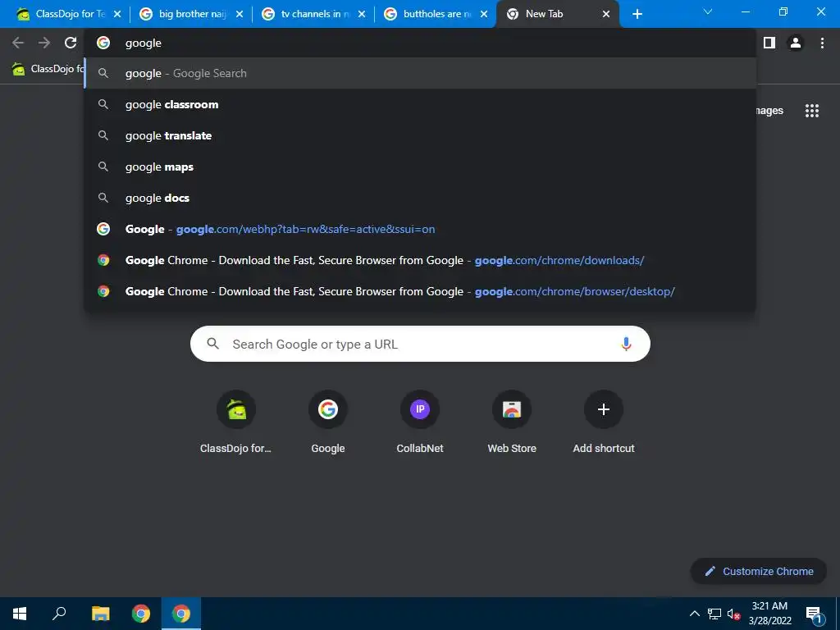This screenshot has height=630, width=840.
Task: Click the ClassDojo bookmark in bookmarks bar
Action: (x=48, y=69)
